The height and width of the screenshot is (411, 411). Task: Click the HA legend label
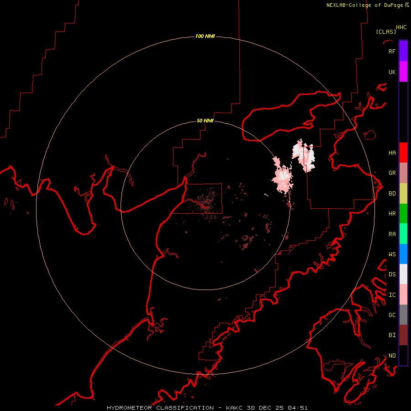(x=392, y=153)
